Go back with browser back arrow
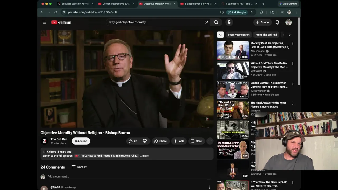The height and width of the screenshot is (190, 338). tap(42, 12)
